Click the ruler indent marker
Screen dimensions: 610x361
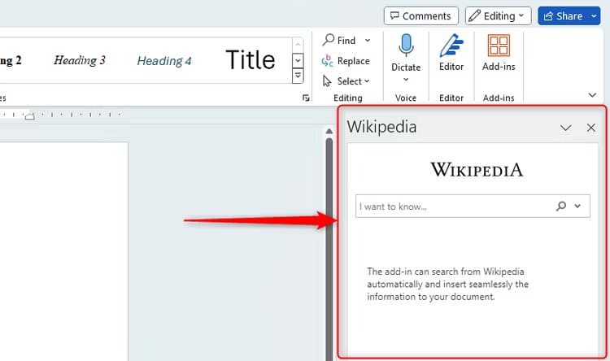click(29, 115)
